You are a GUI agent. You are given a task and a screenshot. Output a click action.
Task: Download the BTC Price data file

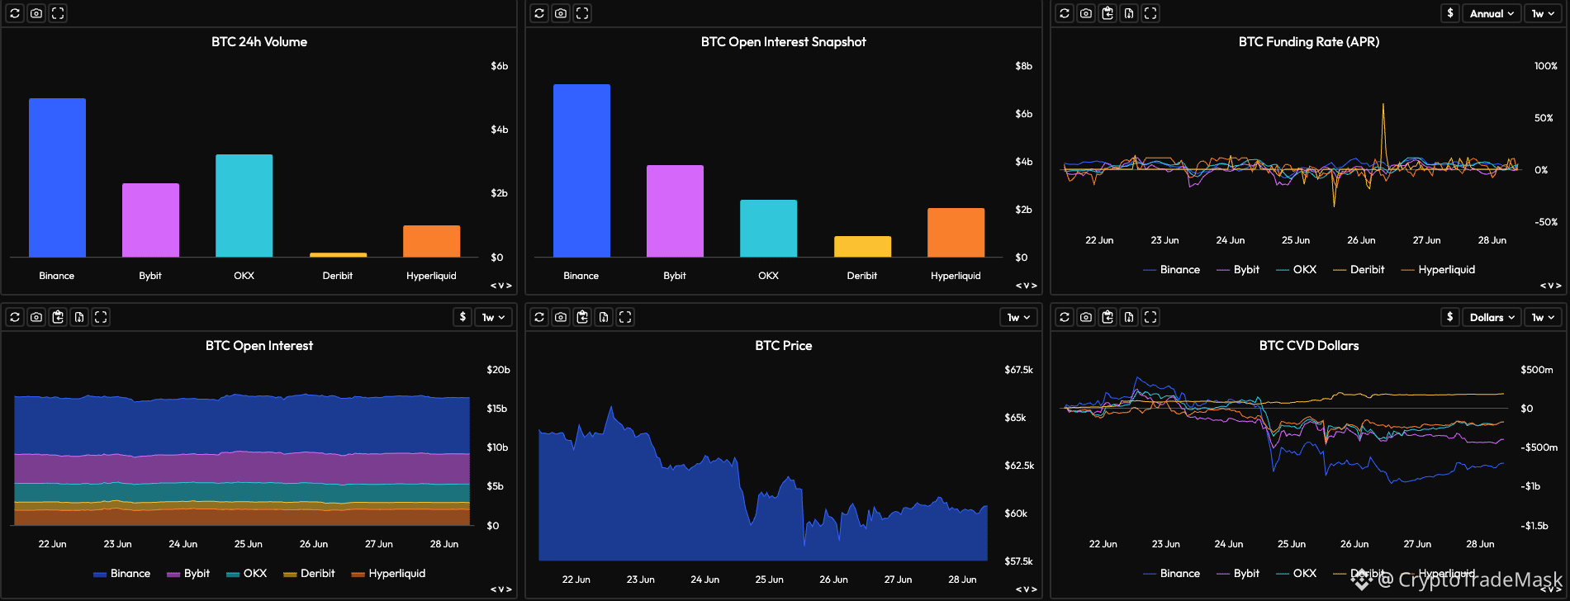(x=604, y=317)
